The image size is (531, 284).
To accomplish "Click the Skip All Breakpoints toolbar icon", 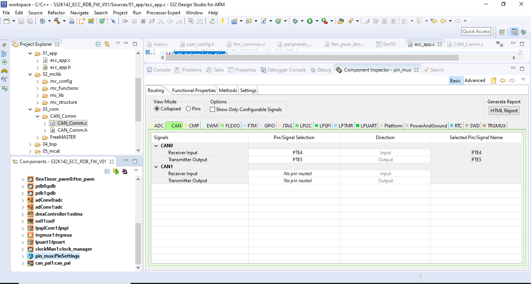I will tap(113, 21).
